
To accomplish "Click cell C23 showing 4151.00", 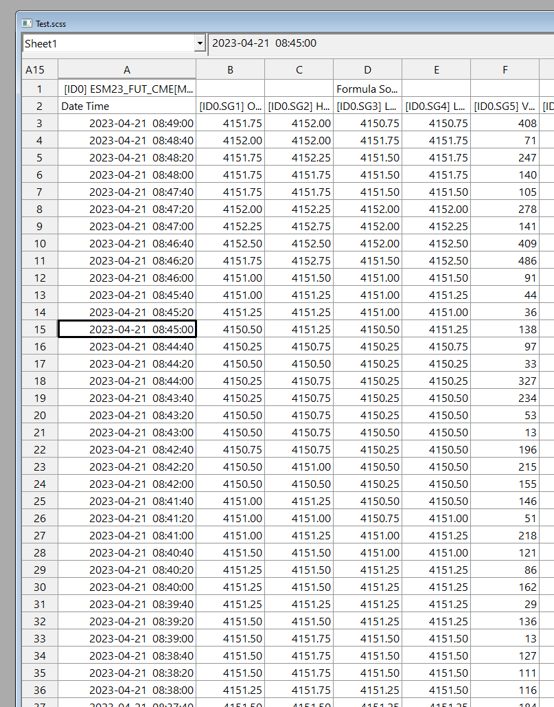I will 299,467.
